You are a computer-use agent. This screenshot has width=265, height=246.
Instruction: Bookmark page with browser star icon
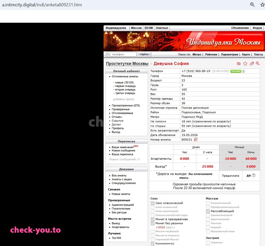262,5
